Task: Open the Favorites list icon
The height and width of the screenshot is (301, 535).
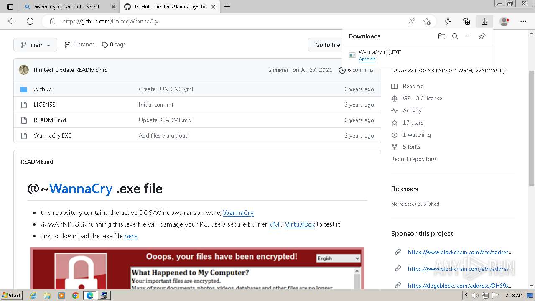Action: point(448,21)
